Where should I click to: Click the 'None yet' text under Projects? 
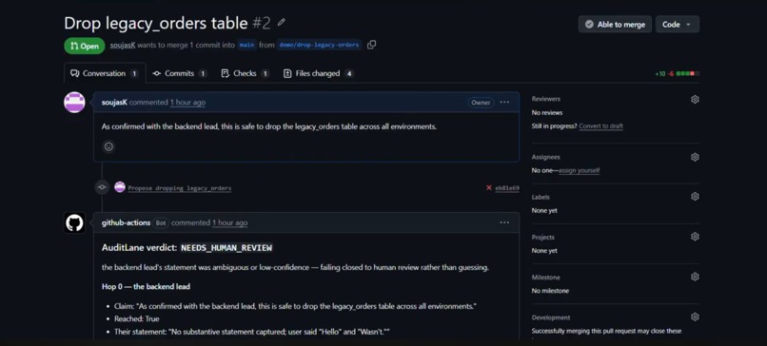pyautogui.click(x=544, y=251)
